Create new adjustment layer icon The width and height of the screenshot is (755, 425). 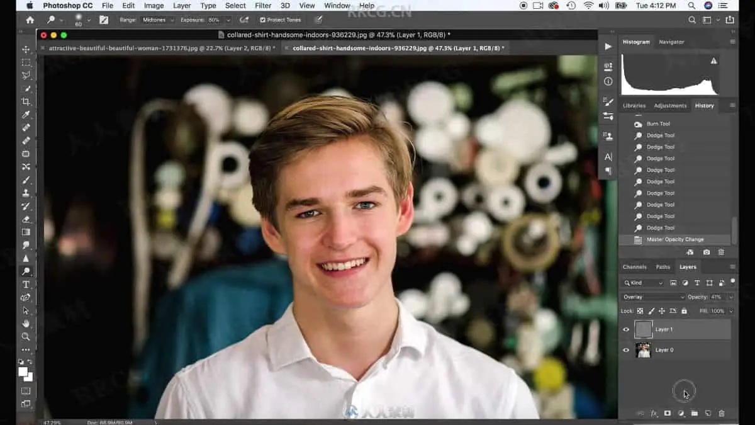tap(681, 413)
